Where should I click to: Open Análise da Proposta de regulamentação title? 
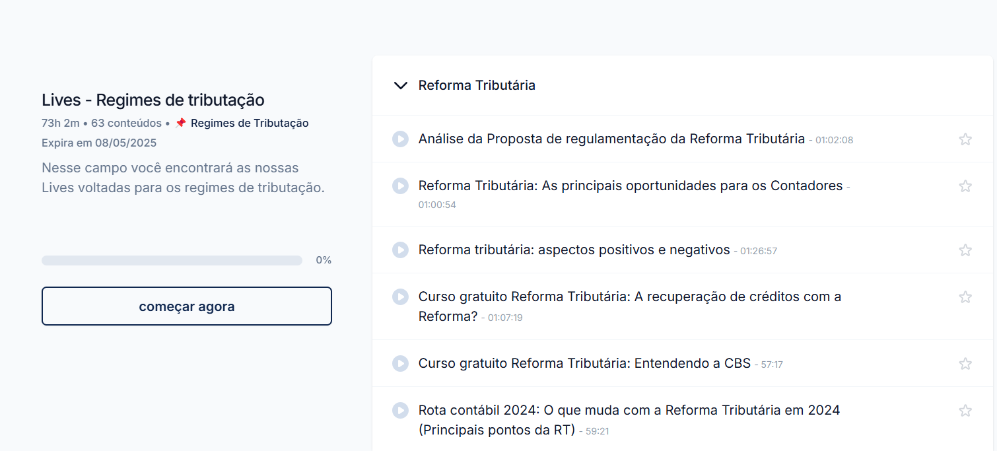(611, 139)
